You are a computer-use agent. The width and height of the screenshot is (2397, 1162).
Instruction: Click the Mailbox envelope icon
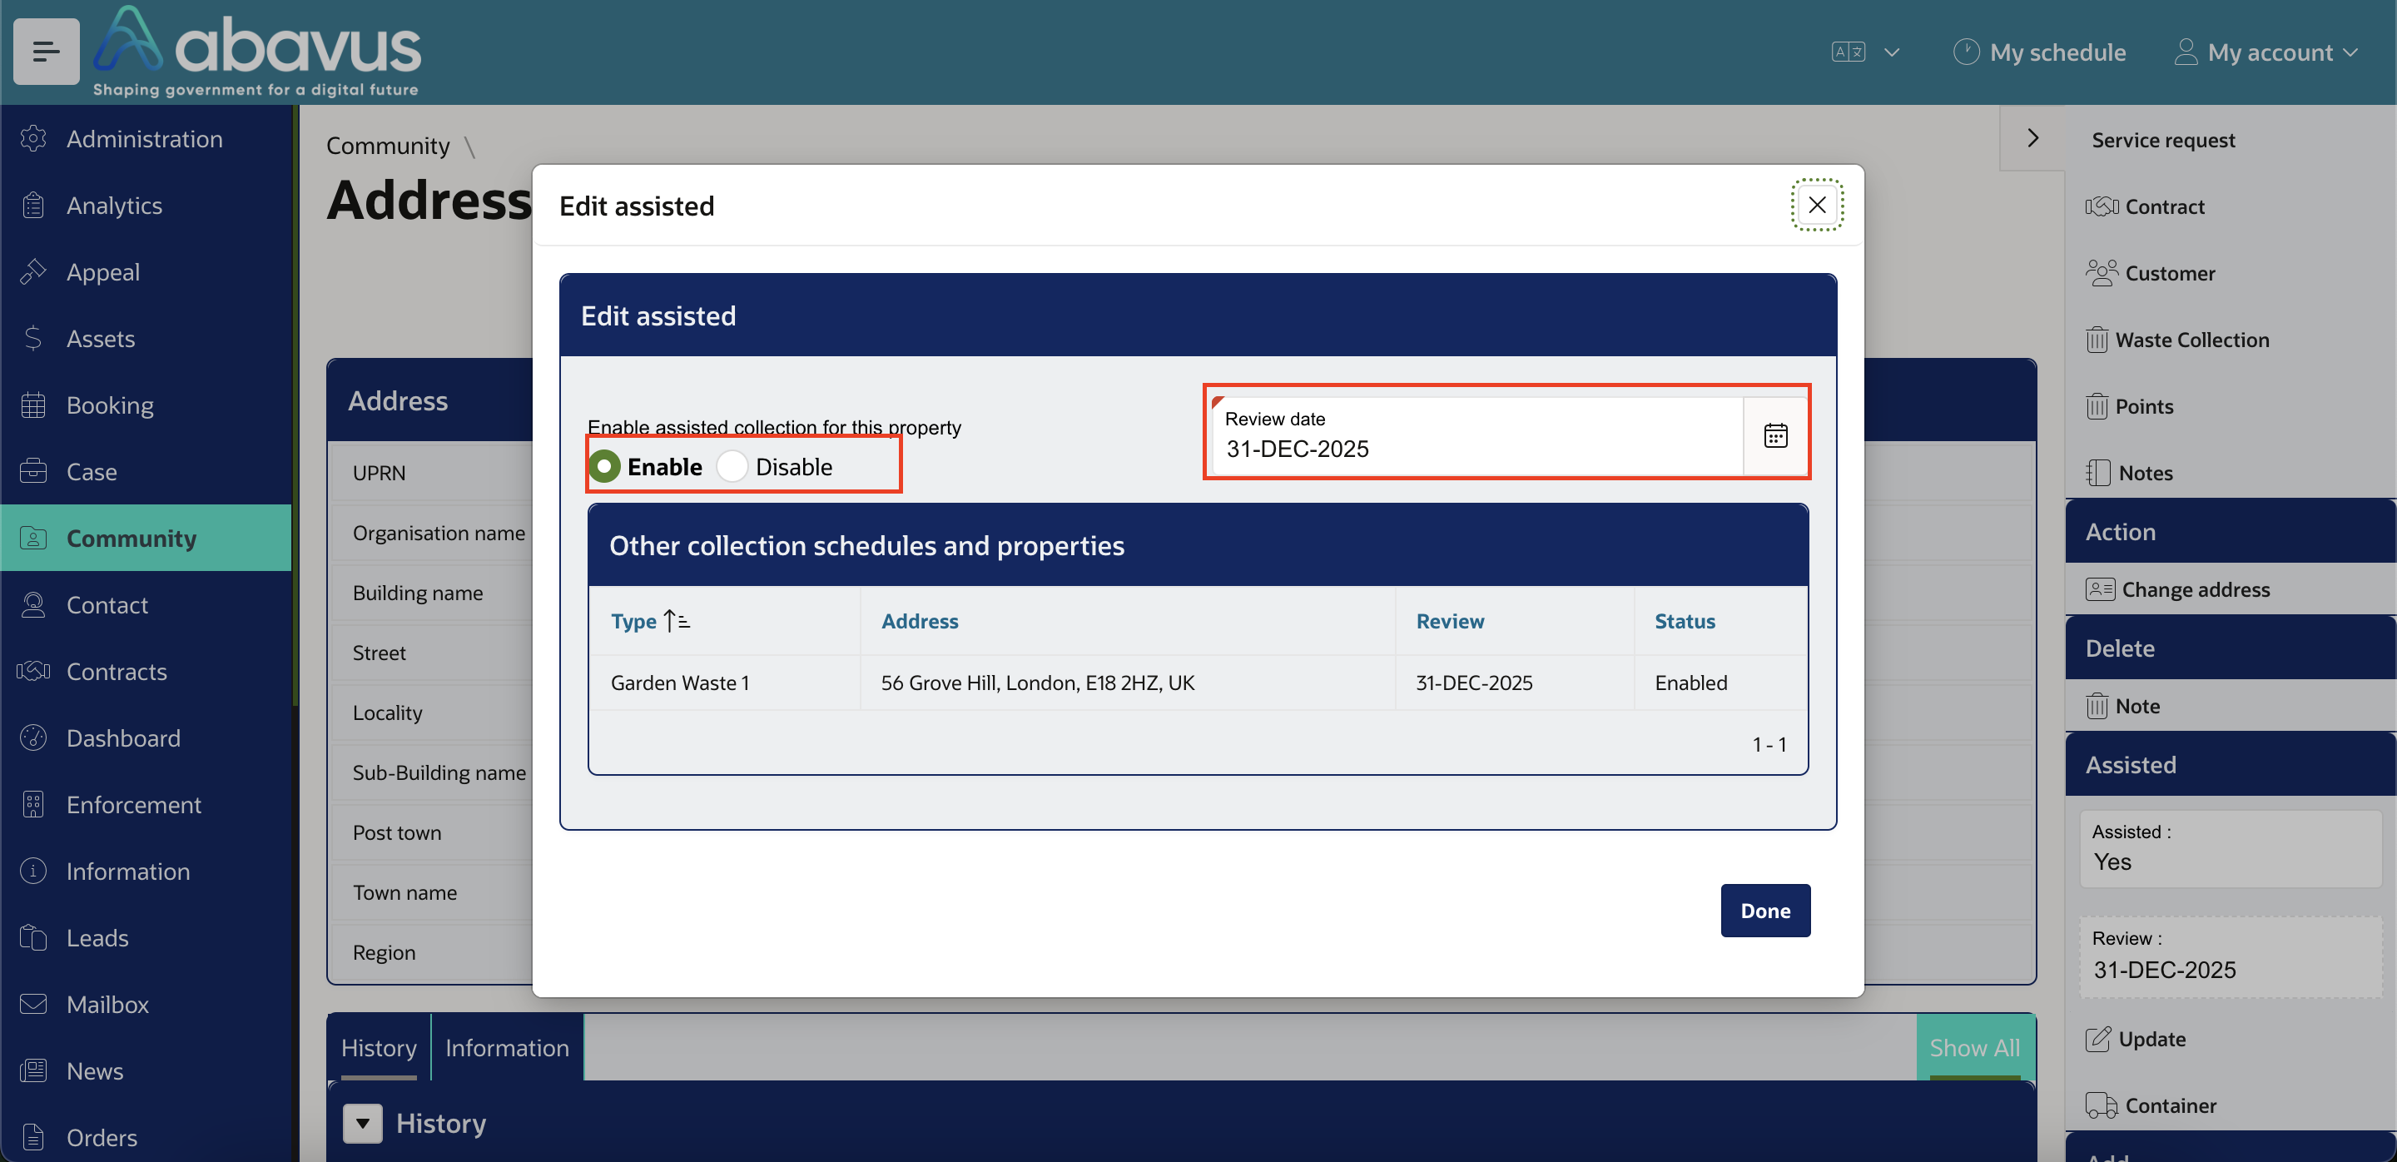click(33, 1004)
